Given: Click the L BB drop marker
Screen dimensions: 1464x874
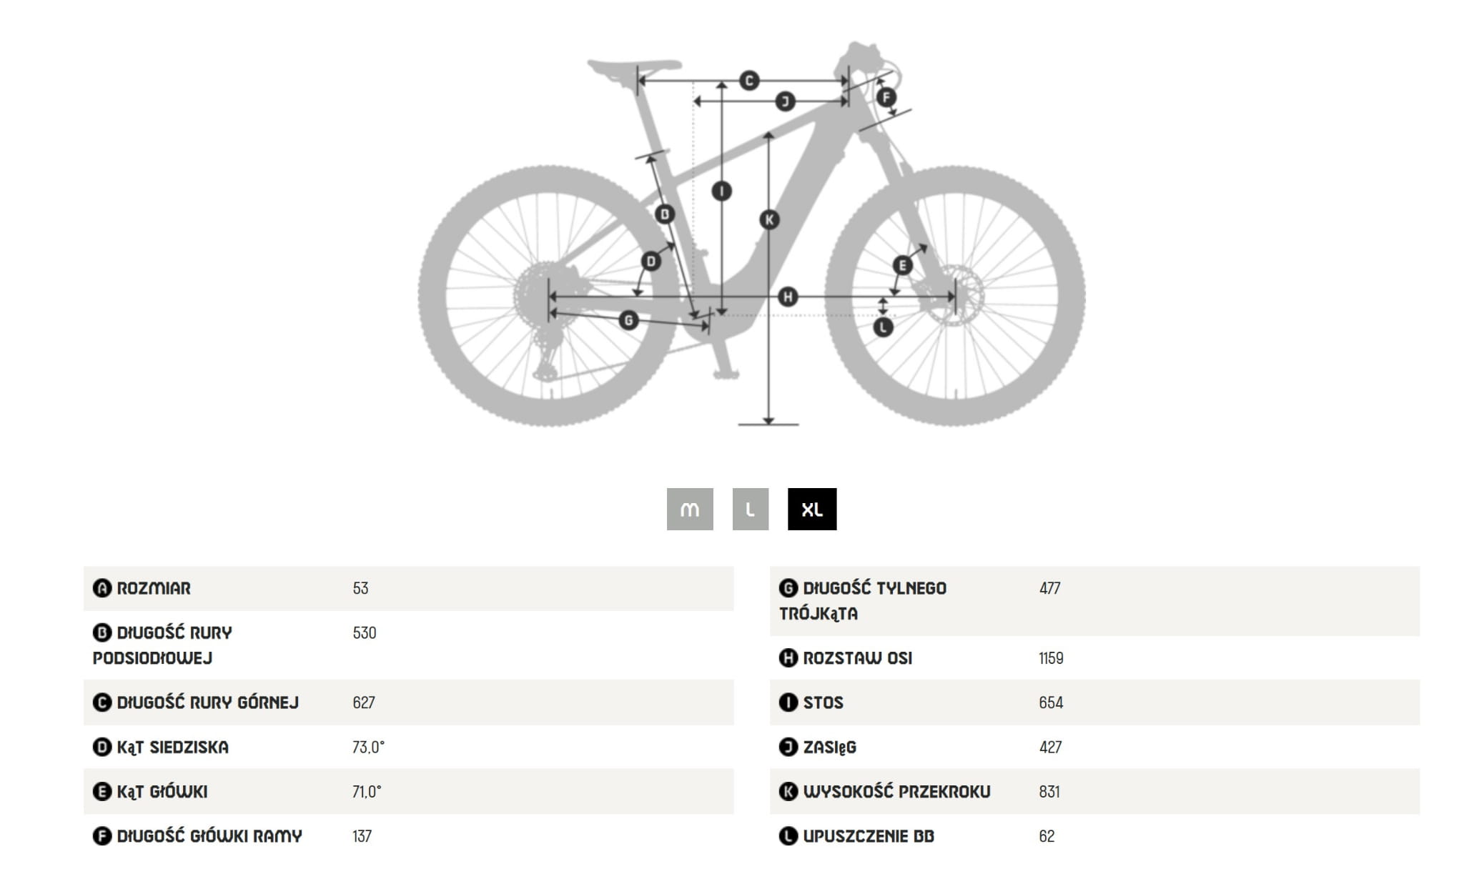Looking at the screenshot, I should (x=884, y=327).
